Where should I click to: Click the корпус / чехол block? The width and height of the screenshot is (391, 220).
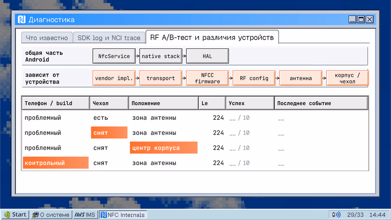(x=347, y=78)
